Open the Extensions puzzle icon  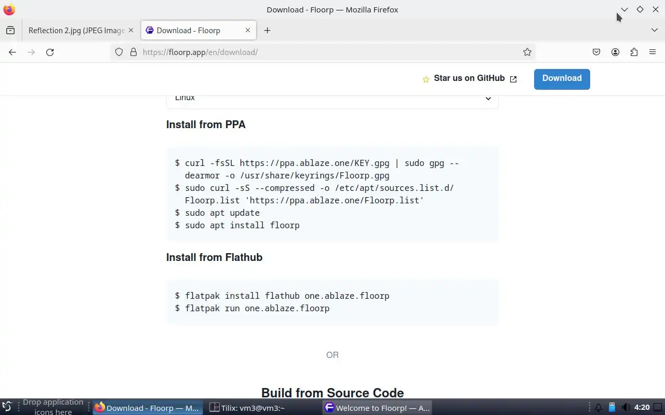click(634, 52)
